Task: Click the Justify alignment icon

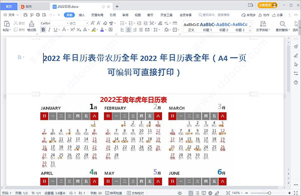Action: [141, 29]
